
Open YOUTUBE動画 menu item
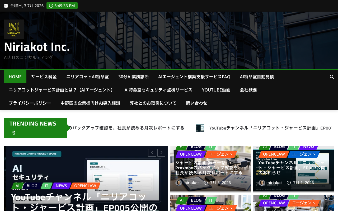click(216, 90)
